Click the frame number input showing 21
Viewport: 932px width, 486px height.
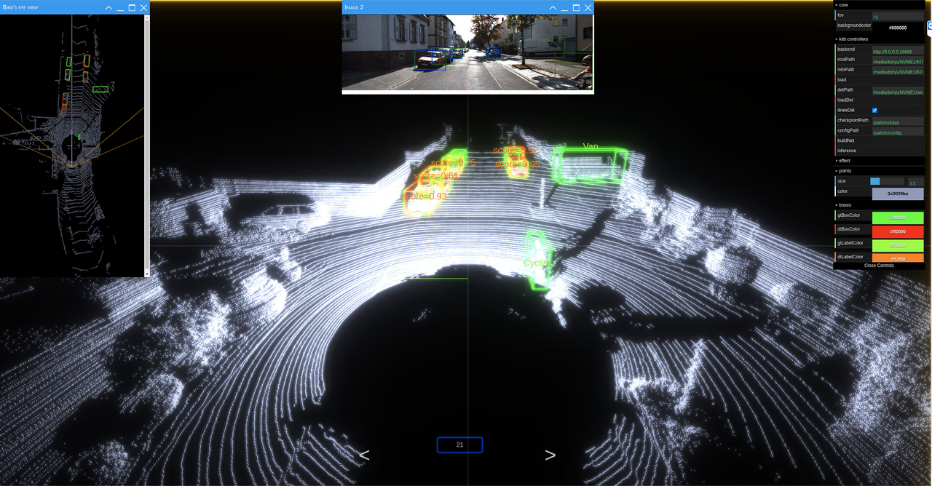click(459, 445)
